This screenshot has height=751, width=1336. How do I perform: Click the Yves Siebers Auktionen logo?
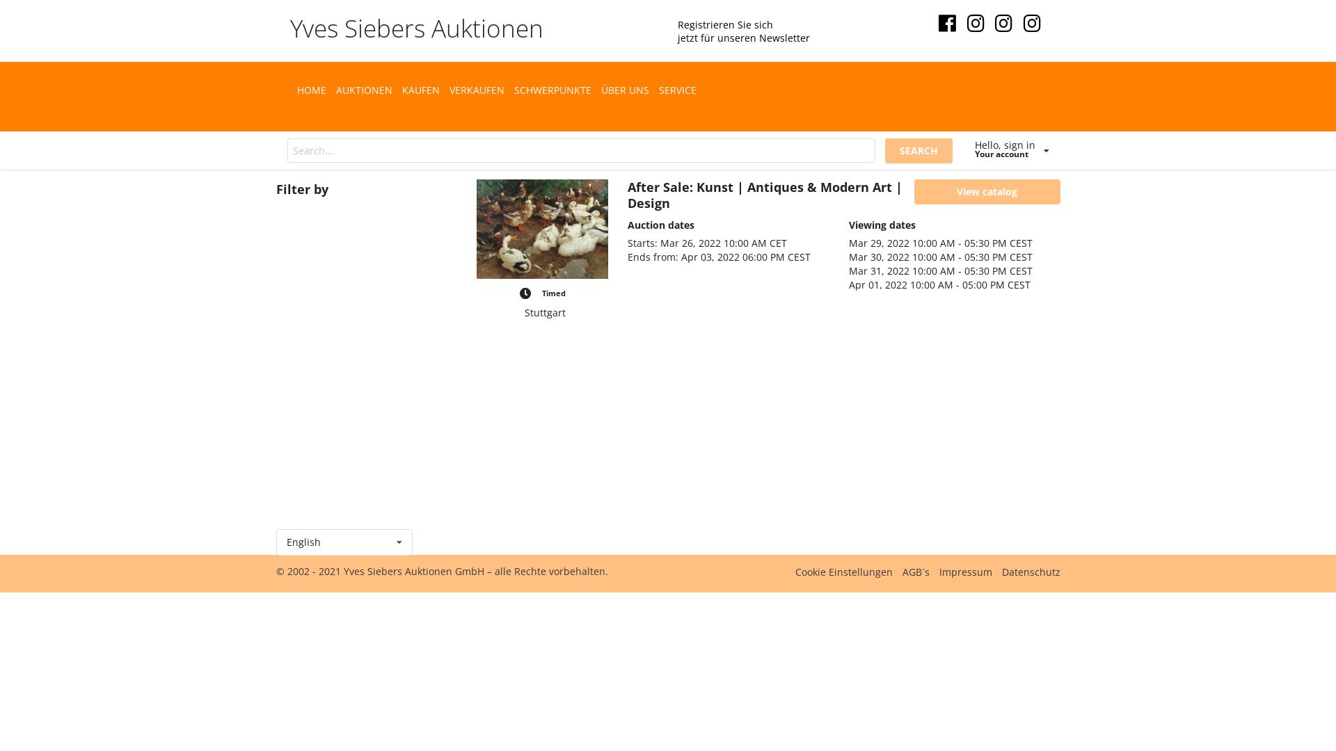pyautogui.click(x=416, y=29)
